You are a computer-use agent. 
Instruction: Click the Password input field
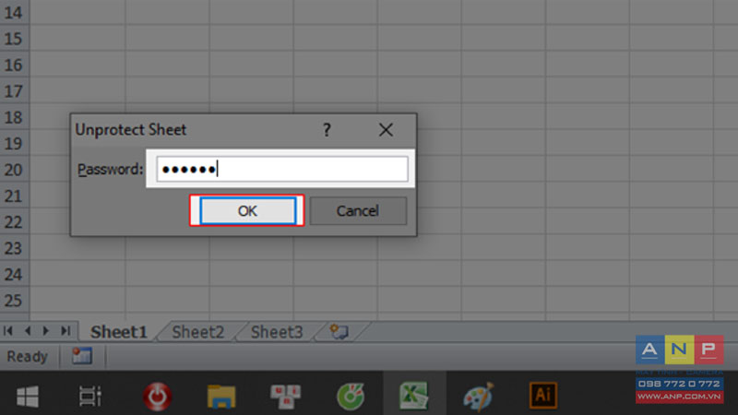pyautogui.click(x=282, y=169)
